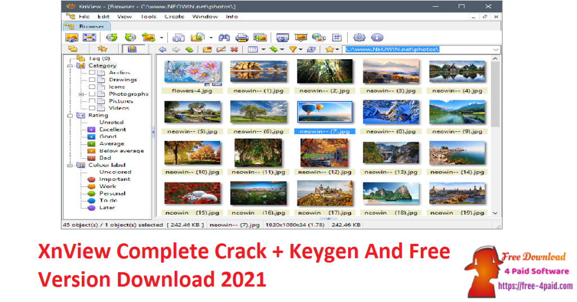Show the Categories pane tab icon

tap(132, 49)
